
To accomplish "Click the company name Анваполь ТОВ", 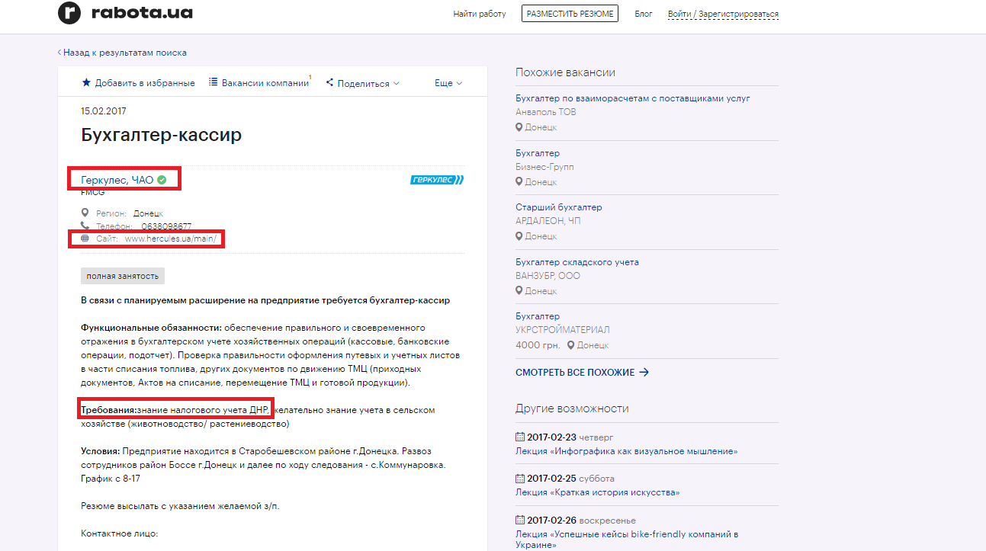I will pos(546,112).
